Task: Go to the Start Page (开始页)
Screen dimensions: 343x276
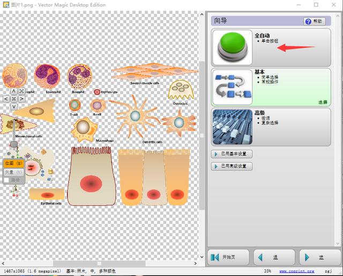Action: pyautogui.click(x=228, y=257)
